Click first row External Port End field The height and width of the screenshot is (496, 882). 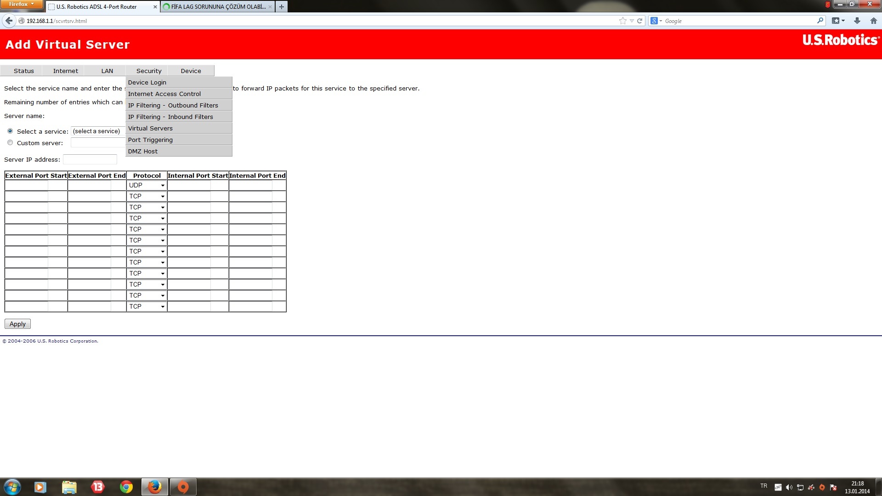click(90, 185)
